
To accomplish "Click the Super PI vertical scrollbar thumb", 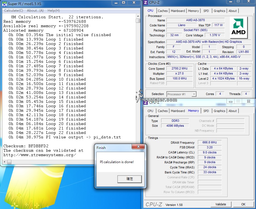I will (138, 21).
